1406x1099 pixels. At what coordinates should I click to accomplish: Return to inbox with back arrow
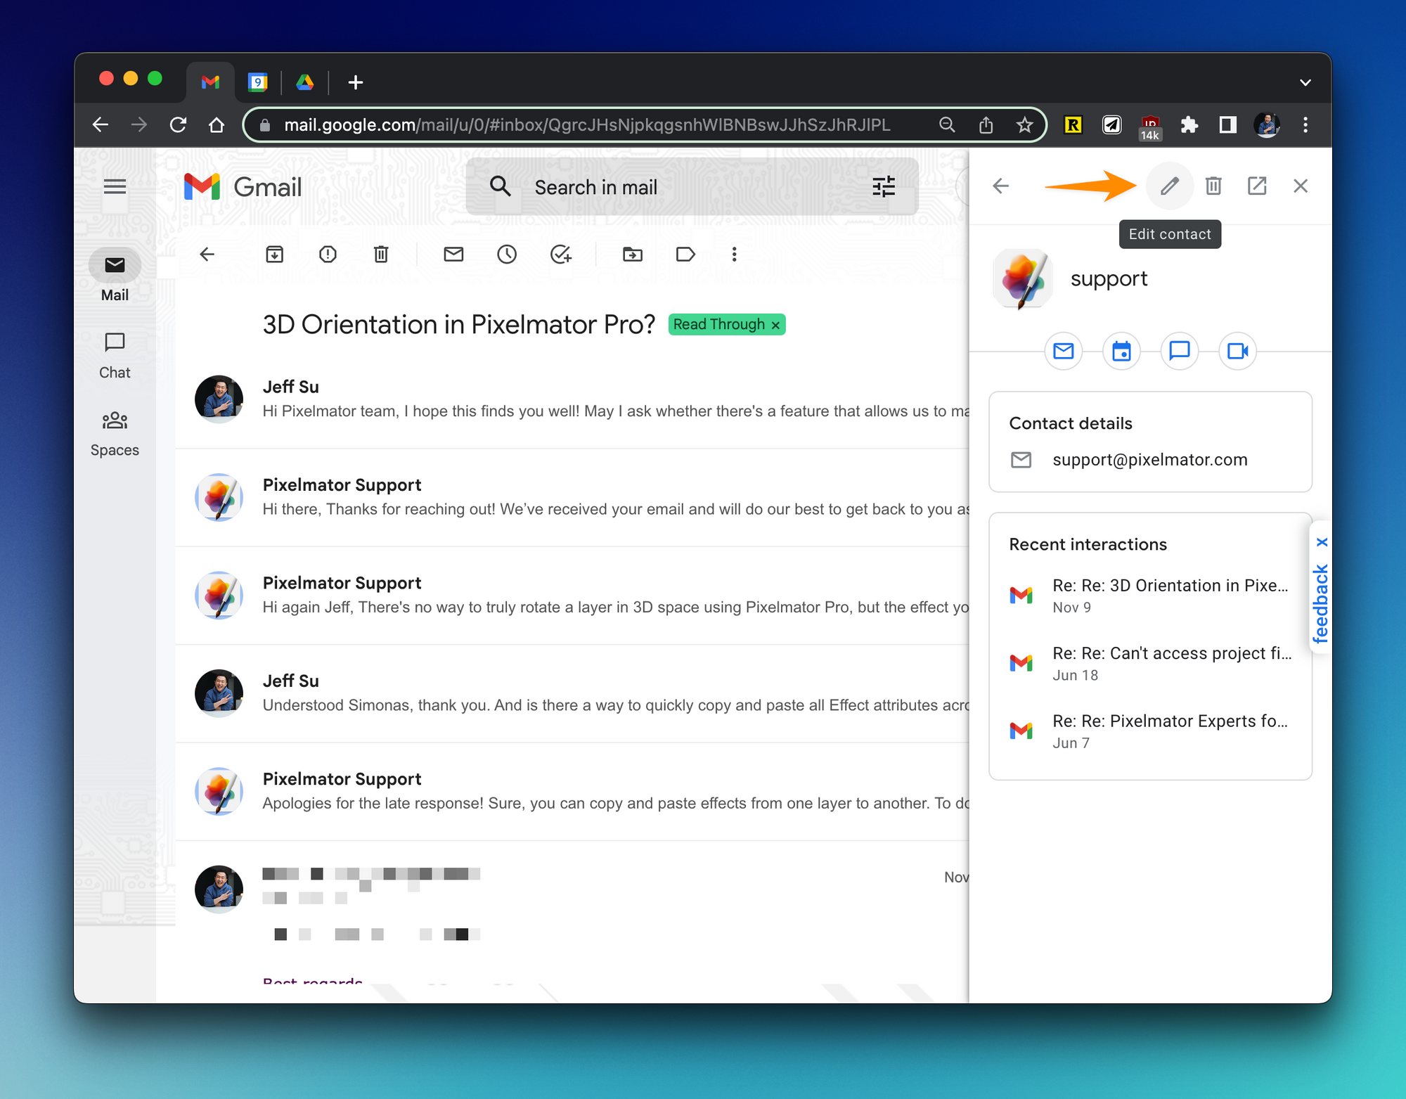tap(207, 255)
